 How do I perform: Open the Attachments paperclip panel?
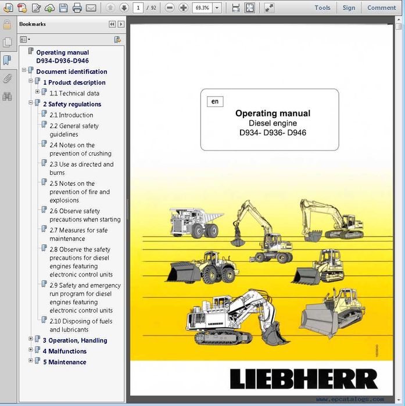click(x=7, y=78)
